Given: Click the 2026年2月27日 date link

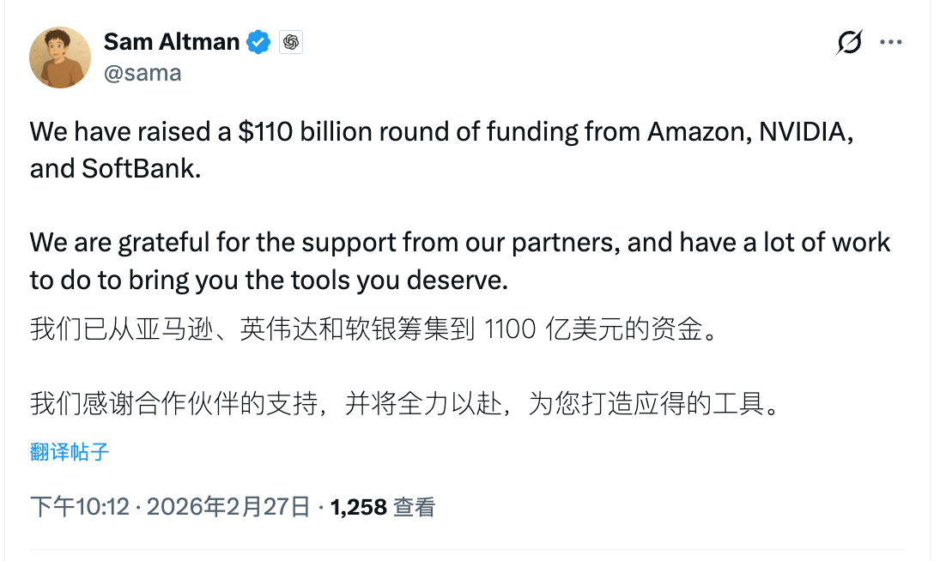Looking at the screenshot, I should pos(225,506).
